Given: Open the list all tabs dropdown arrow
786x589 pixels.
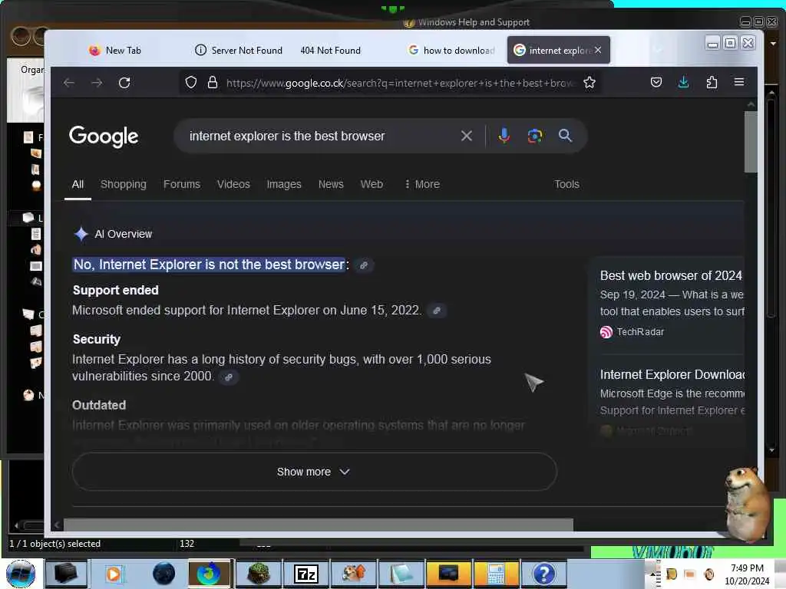Looking at the screenshot, I should tap(658, 50).
